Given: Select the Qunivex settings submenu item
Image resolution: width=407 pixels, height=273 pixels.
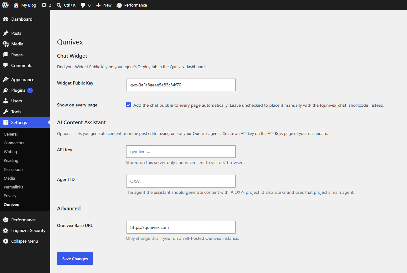Looking at the screenshot, I should coord(11,204).
